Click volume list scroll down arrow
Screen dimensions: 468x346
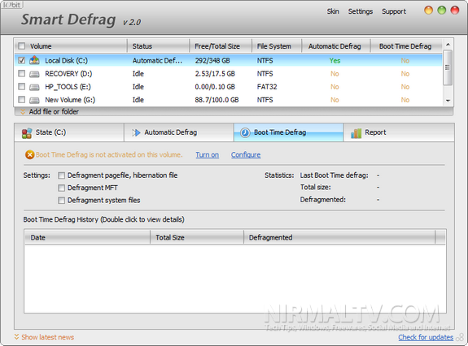448,101
